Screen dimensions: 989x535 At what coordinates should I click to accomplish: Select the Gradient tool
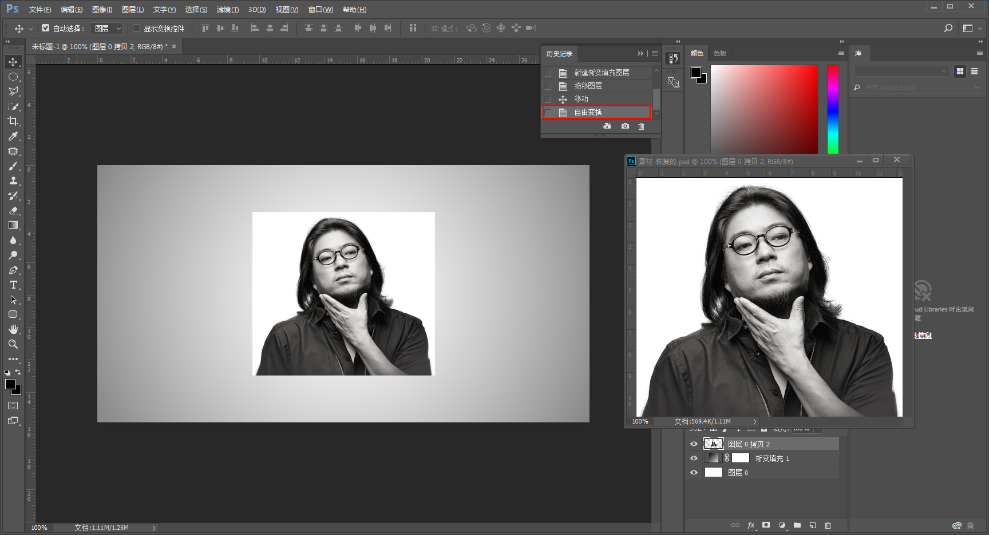pyautogui.click(x=13, y=225)
